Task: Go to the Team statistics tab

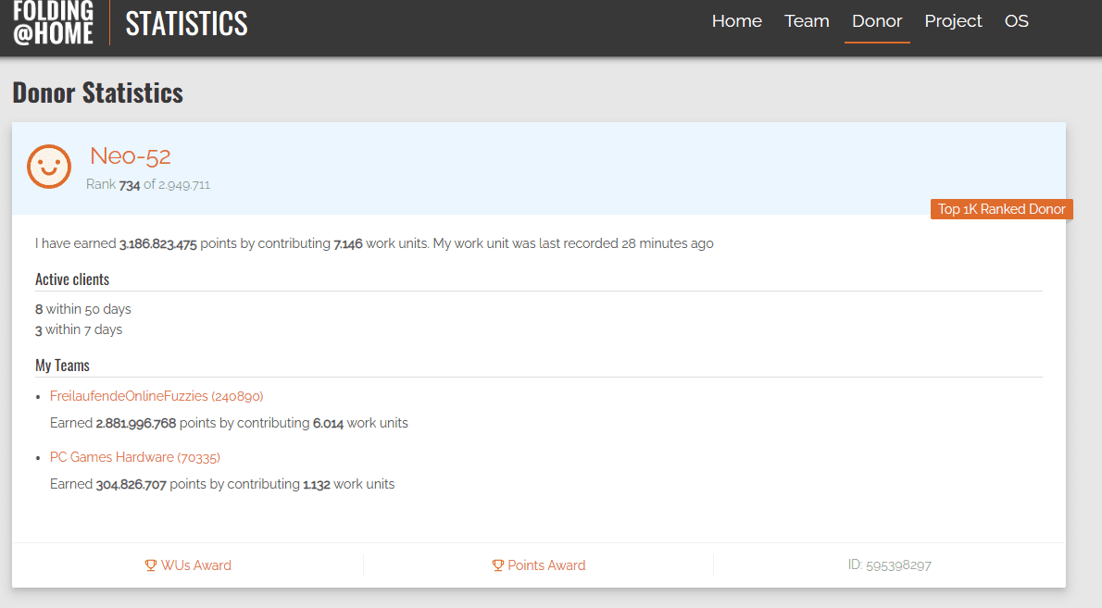Action: [x=807, y=21]
